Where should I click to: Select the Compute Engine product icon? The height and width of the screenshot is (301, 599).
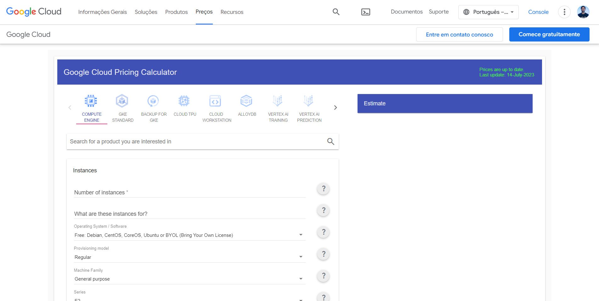(x=91, y=101)
